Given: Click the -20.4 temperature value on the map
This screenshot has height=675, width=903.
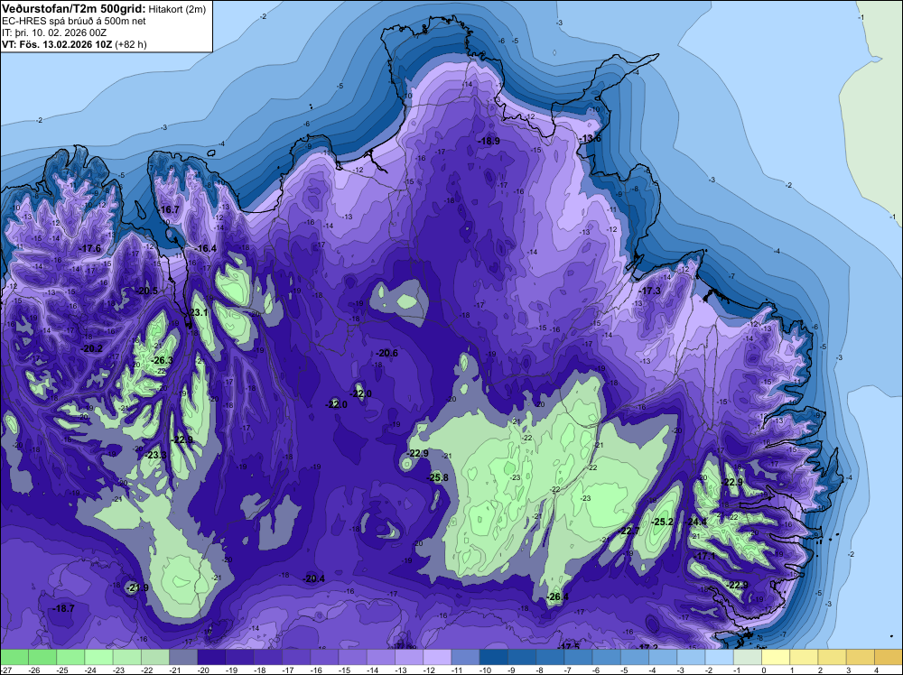Looking at the screenshot, I should point(314,579).
